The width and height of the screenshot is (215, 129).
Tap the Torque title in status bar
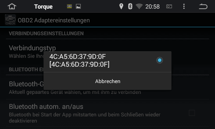point(43,6)
